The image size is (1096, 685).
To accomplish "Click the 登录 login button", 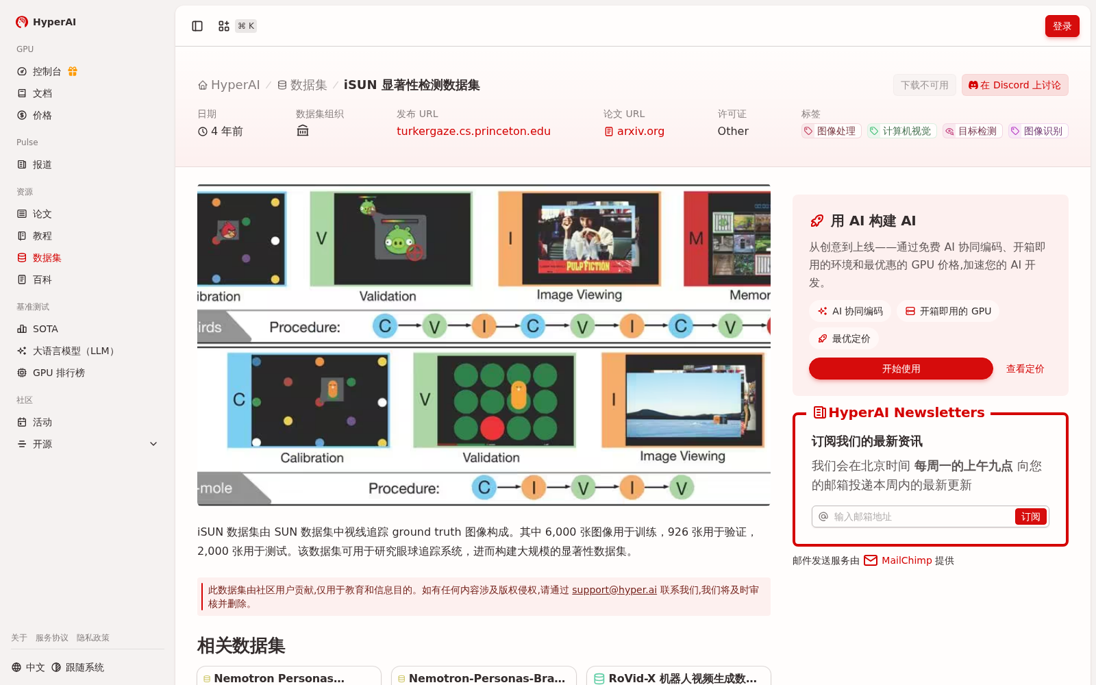I will (1062, 26).
